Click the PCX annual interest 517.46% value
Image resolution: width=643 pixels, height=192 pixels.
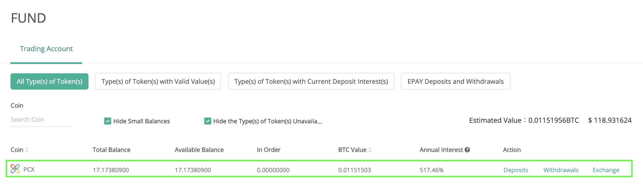pyautogui.click(x=431, y=170)
